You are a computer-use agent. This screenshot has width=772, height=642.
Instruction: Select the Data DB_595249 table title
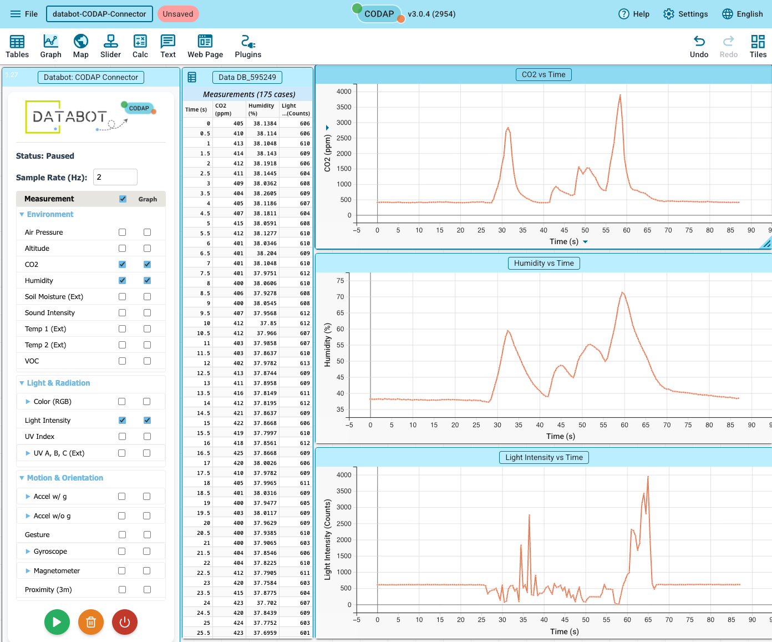[247, 77]
